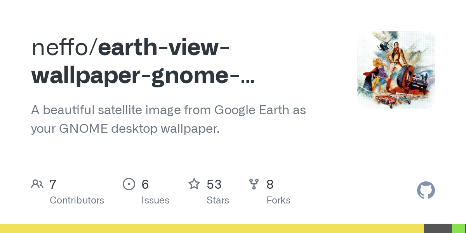Click the green language bar segment

(x=459, y=228)
